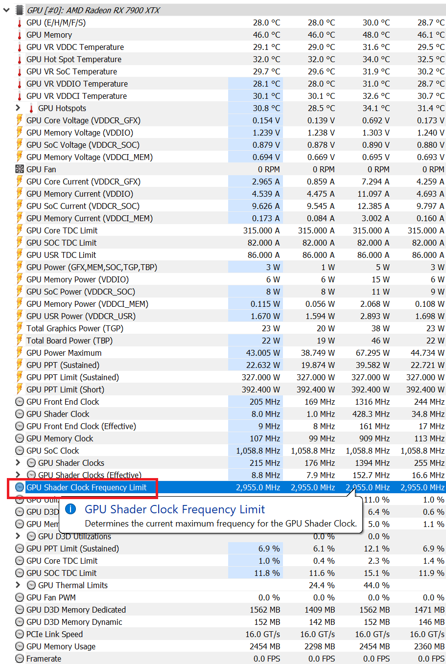The width and height of the screenshot is (446, 664).
Task: Select the GPU SOC TDC Limit 11.8 % row
Action: (x=230, y=573)
